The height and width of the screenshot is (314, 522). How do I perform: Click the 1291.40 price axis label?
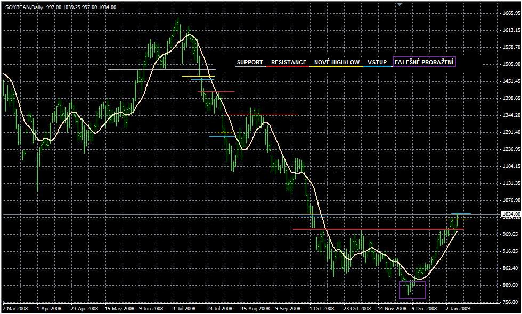[512, 132]
